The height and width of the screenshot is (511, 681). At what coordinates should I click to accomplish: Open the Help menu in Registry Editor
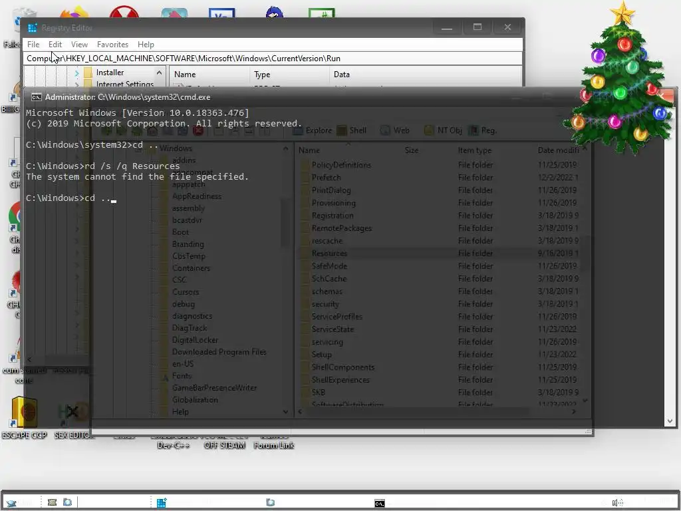click(146, 45)
